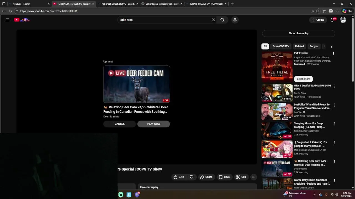Viewport: 355px width, 199px height.
Task: Go back with browser back arrow
Action: pyautogui.click(x=4, y=11)
